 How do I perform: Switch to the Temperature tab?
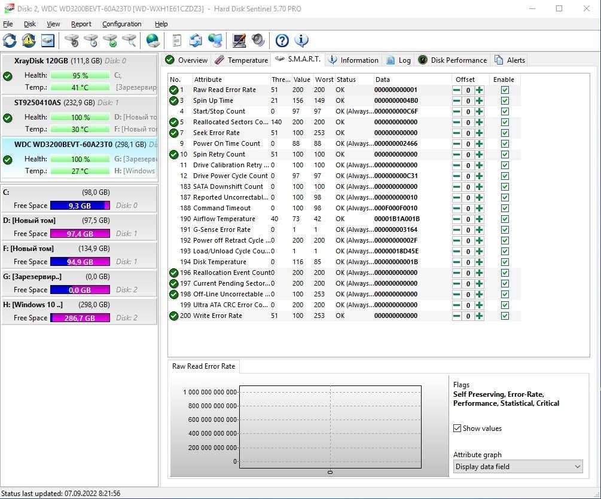[242, 60]
